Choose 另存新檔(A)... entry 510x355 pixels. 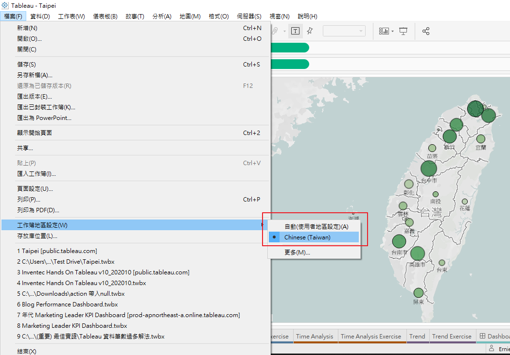point(135,75)
